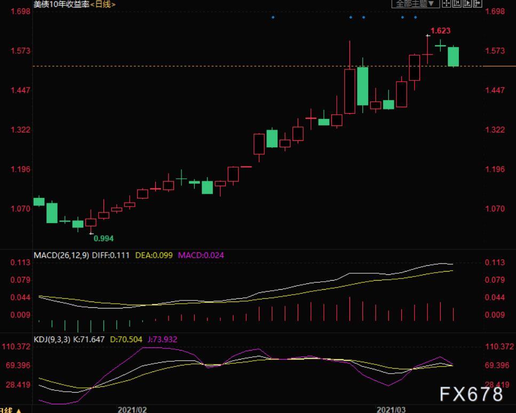Click the 0.994 low price marker
This screenshot has width=516, height=413.
tap(104, 239)
